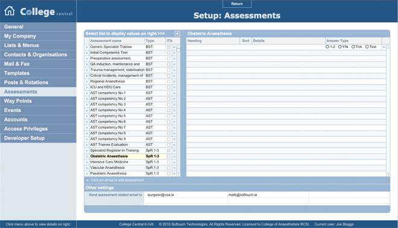Delete AST competency No 5 row X
Image resolution: width=398 pixels, height=228 pixels.
[x=174, y=116]
